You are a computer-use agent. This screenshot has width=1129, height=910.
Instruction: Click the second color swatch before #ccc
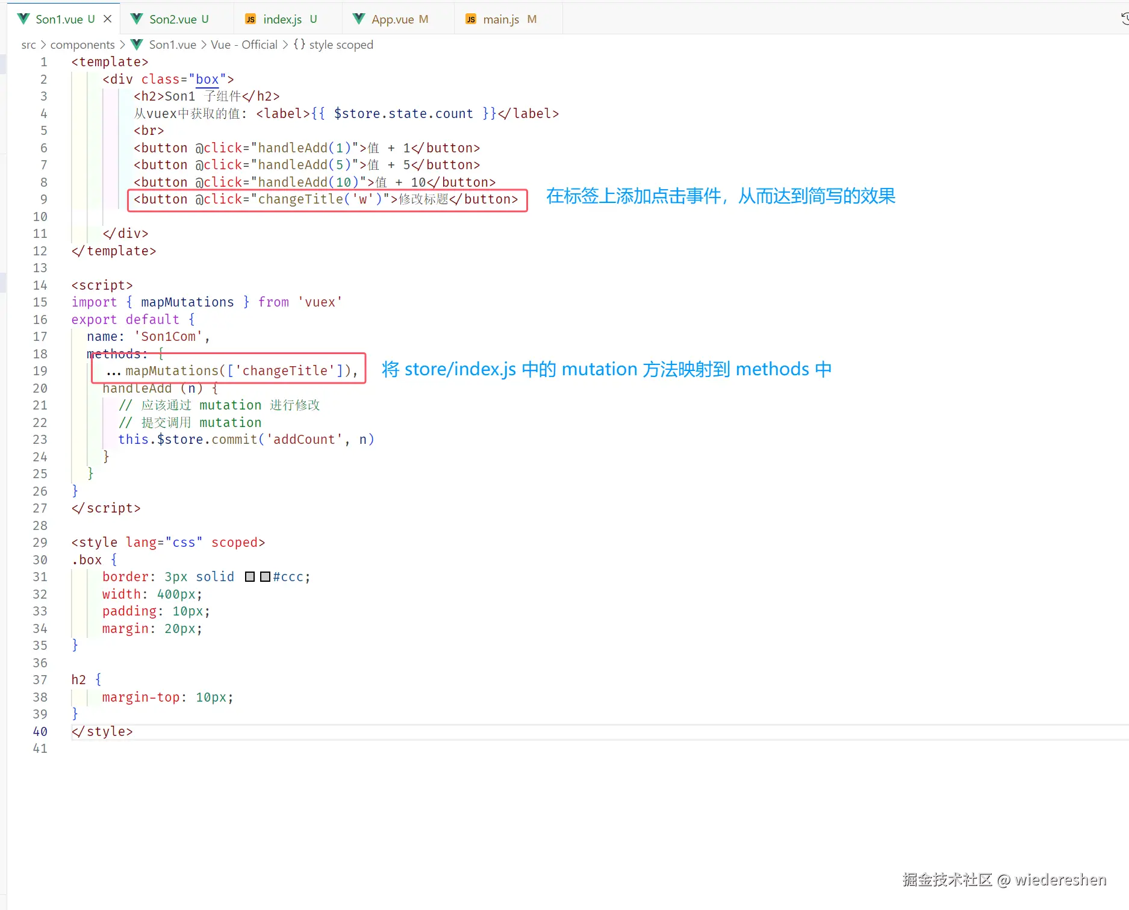pyautogui.click(x=264, y=576)
